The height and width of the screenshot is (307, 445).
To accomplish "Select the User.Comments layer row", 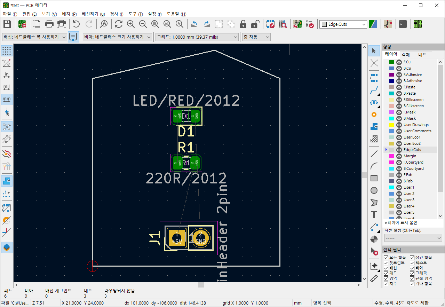I will pyautogui.click(x=411, y=131).
